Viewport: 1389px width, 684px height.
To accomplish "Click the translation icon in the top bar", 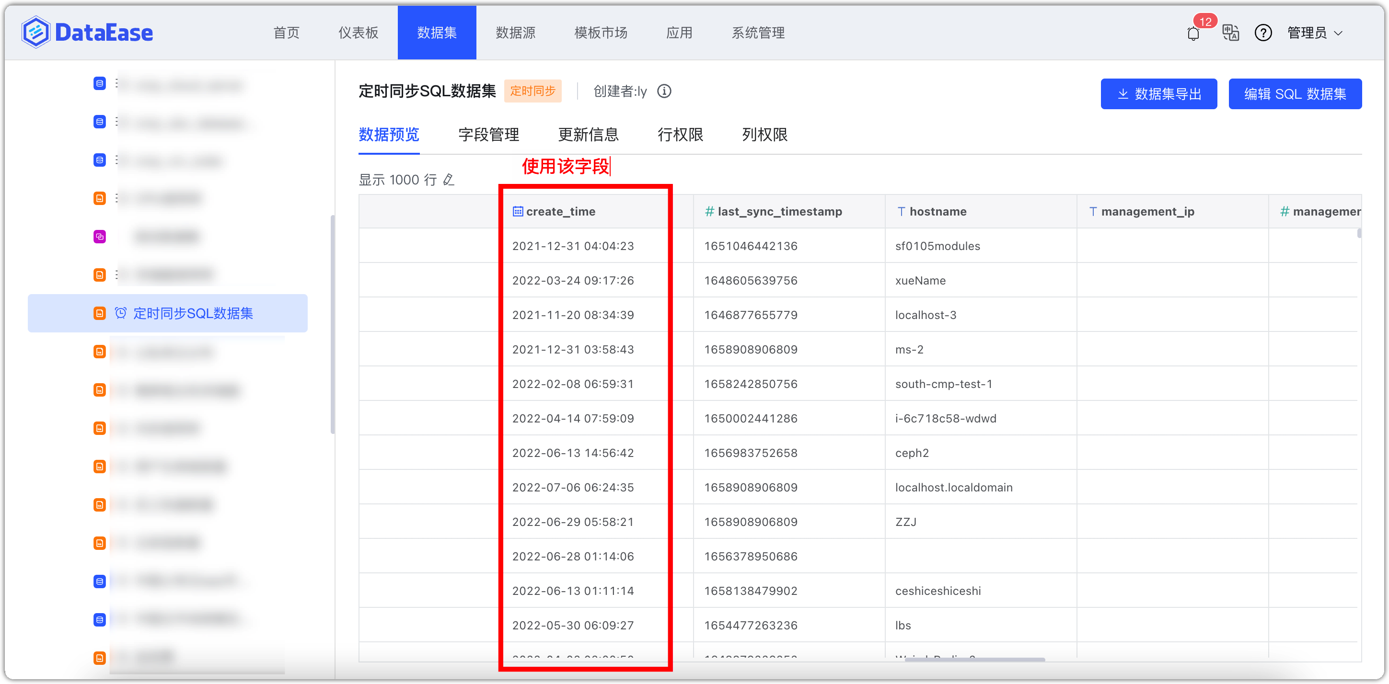I will click(1230, 33).
